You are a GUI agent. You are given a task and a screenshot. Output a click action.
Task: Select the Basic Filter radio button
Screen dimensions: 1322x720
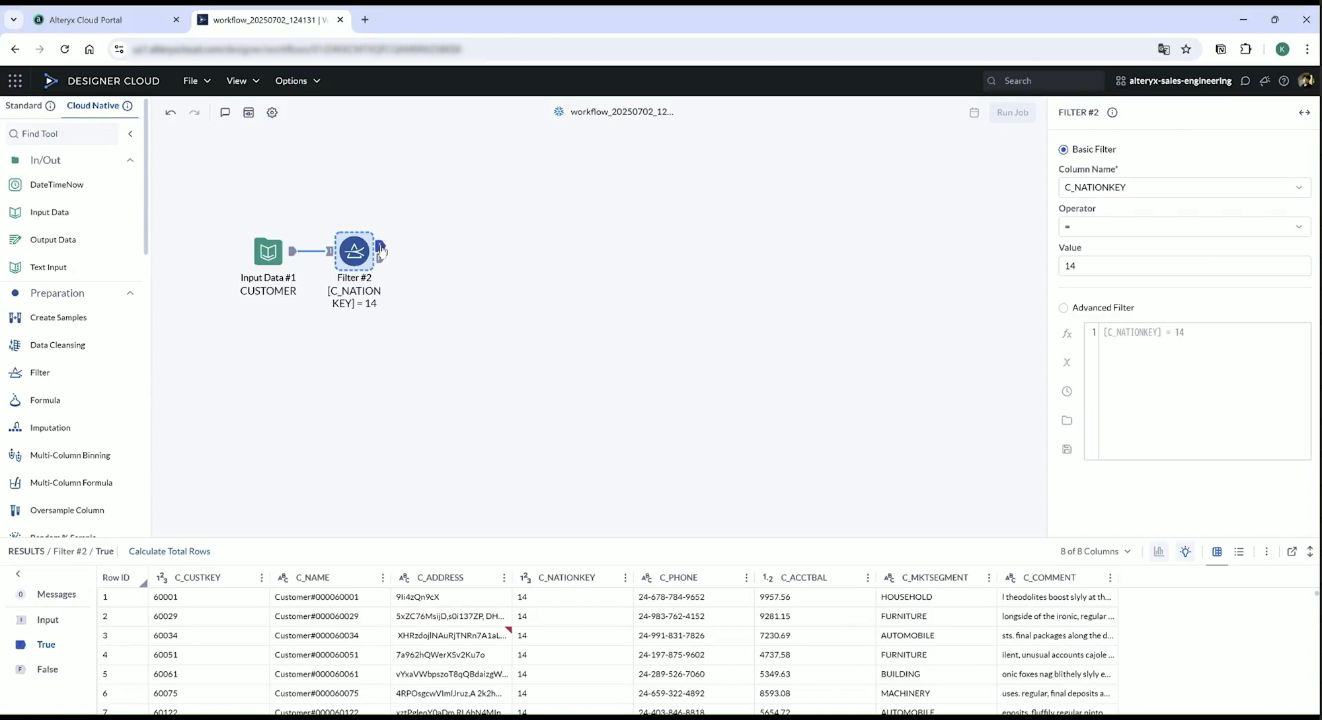1064,149
